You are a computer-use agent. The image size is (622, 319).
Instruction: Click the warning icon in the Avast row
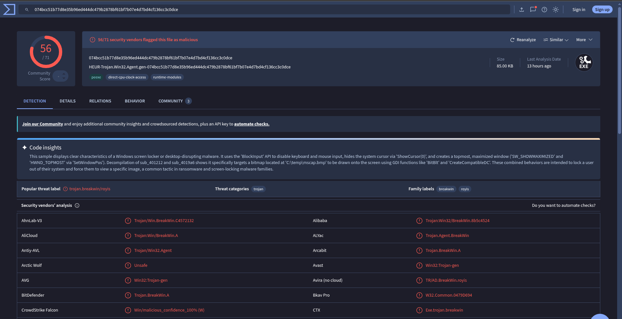point(419,266)
